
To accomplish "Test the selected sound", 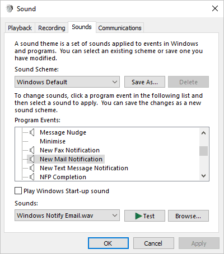I will (144, 216).
